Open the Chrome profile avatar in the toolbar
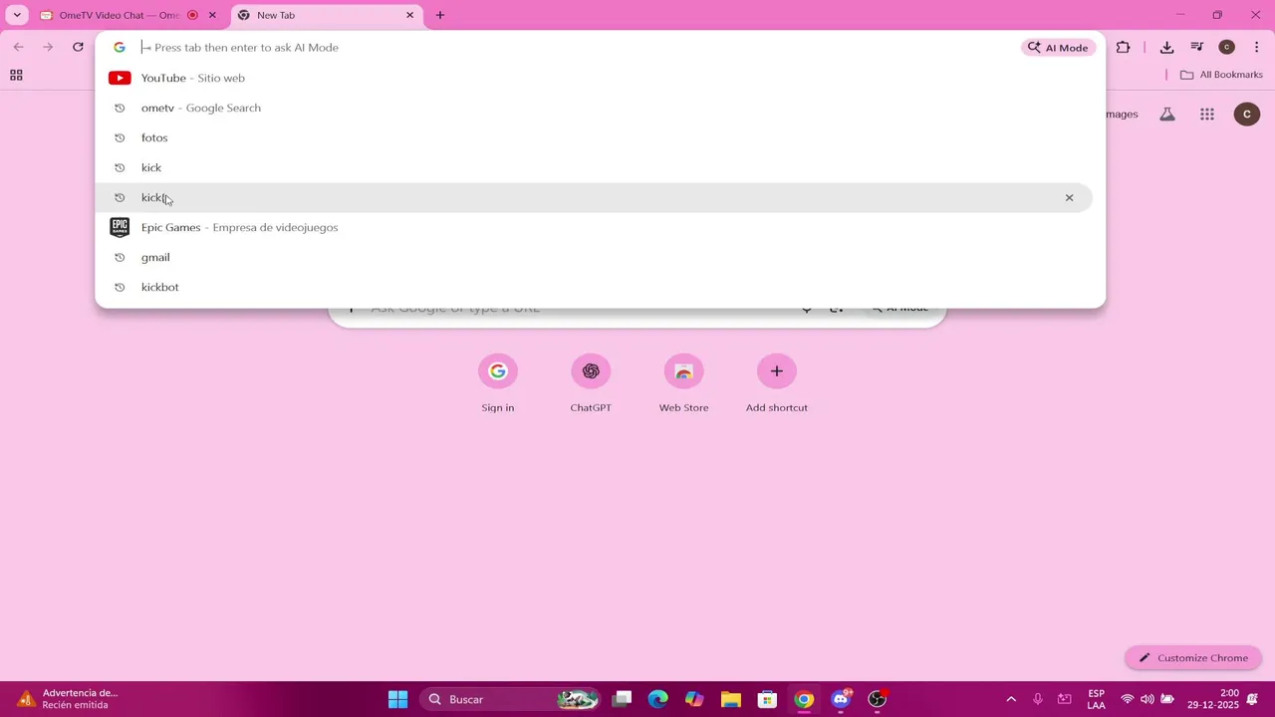1275x717 pixels. 1227,47
